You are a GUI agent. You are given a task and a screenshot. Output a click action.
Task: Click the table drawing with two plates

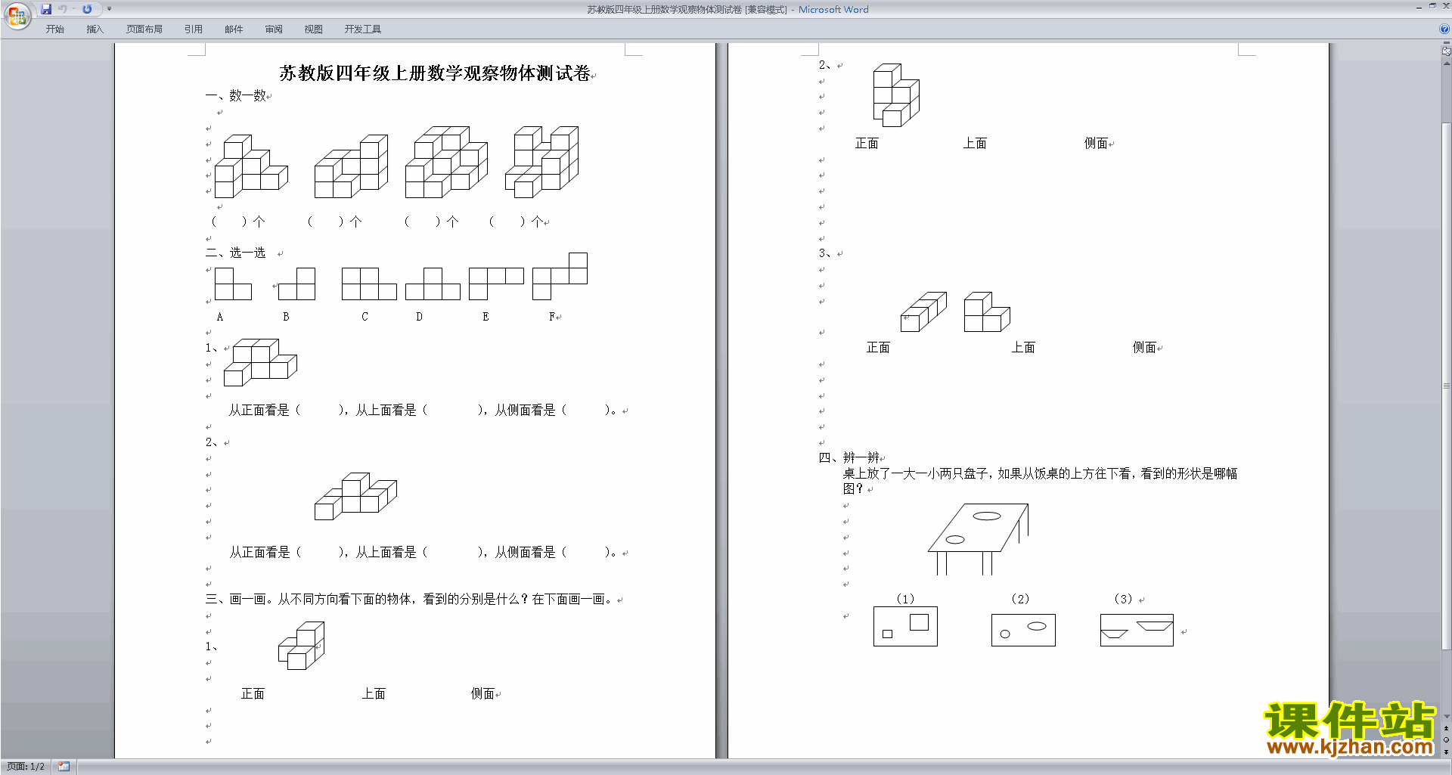point(979,540)
